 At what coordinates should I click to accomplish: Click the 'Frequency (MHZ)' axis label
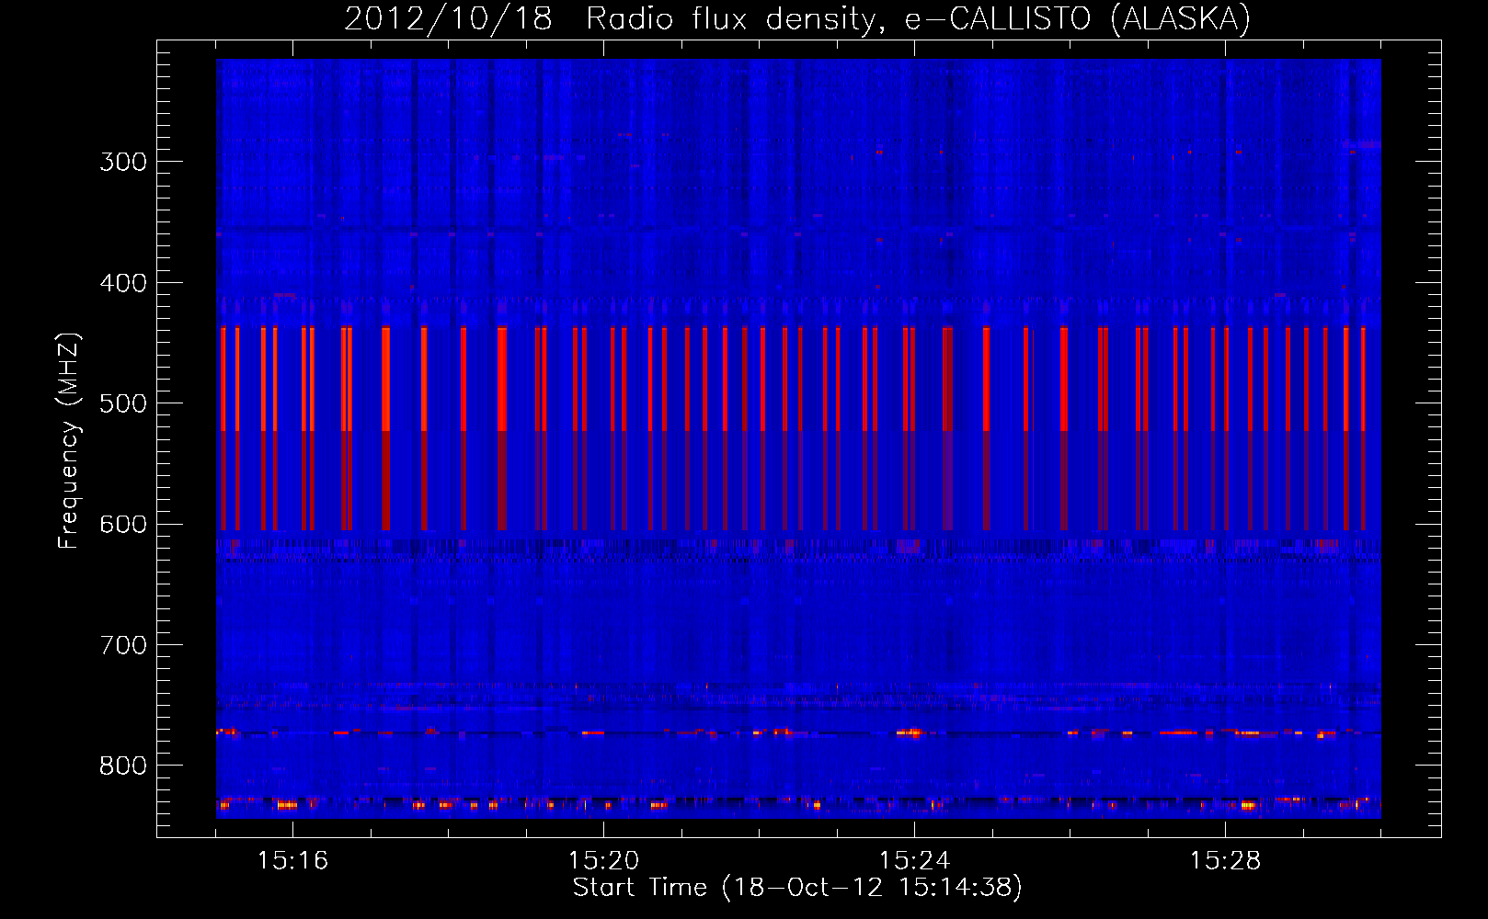[x=69, y=440]
